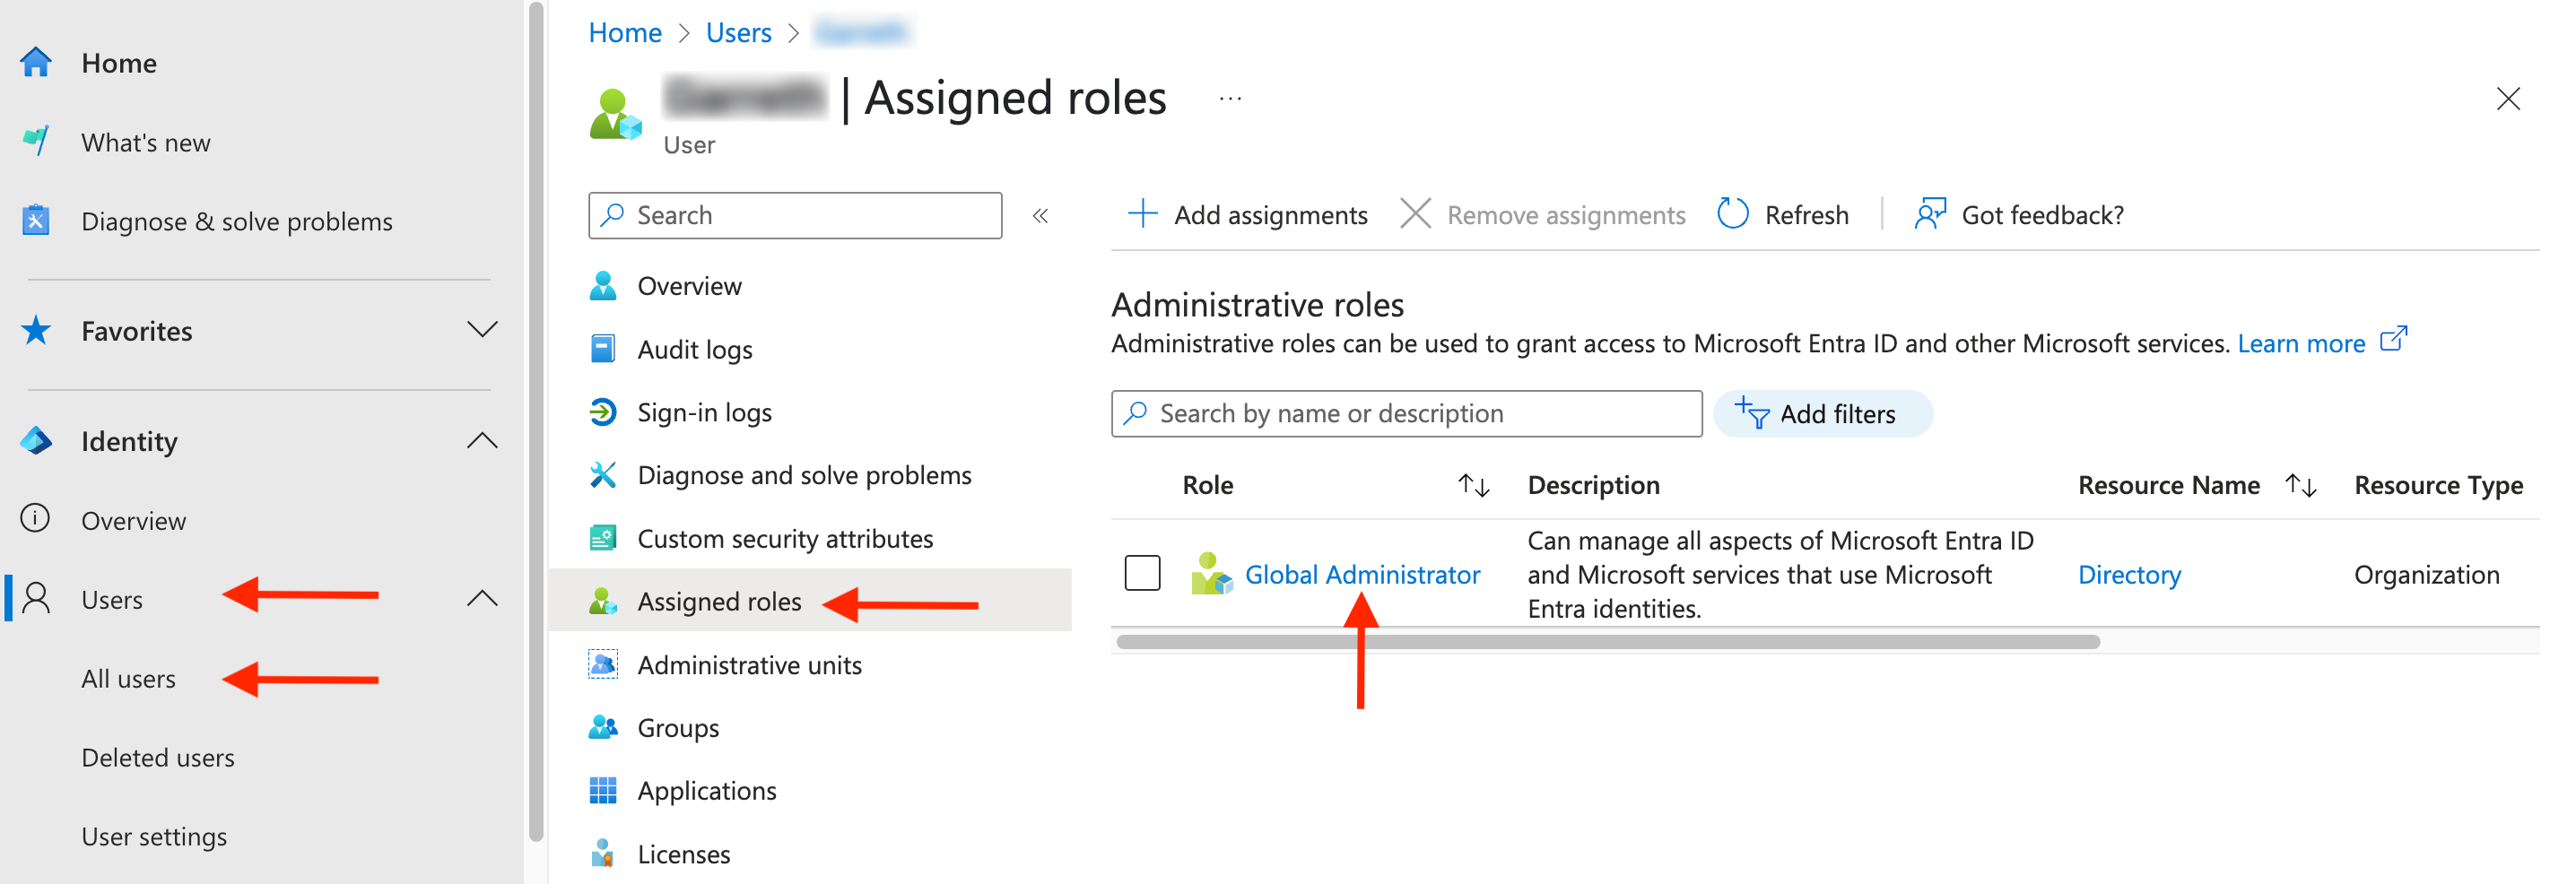Open the Home icon in the left sidebar
This screenshot has width=2576, height=884.
pyautogui.click(x=36, y=63)
